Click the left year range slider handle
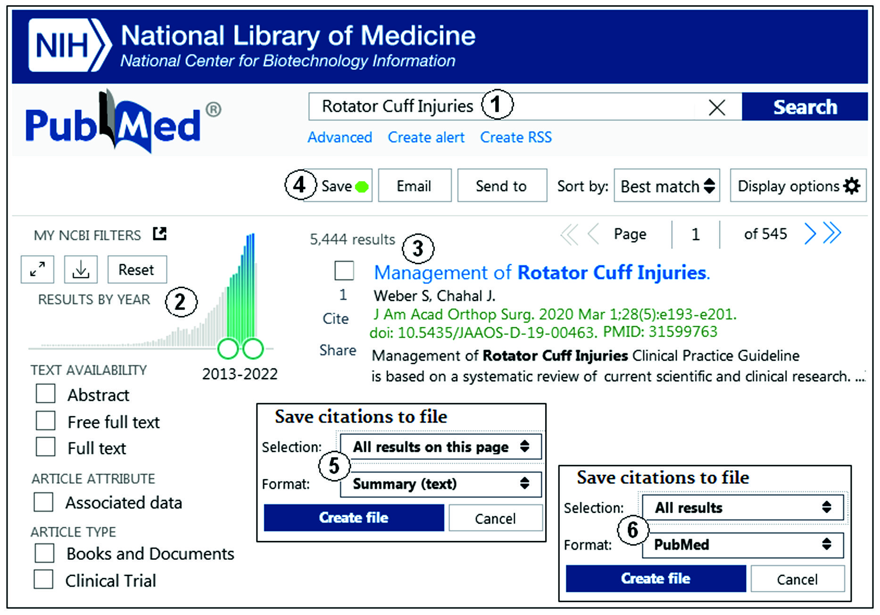Image resolution: width=880 pixels, height=615 pixels. tap(228, 349)
